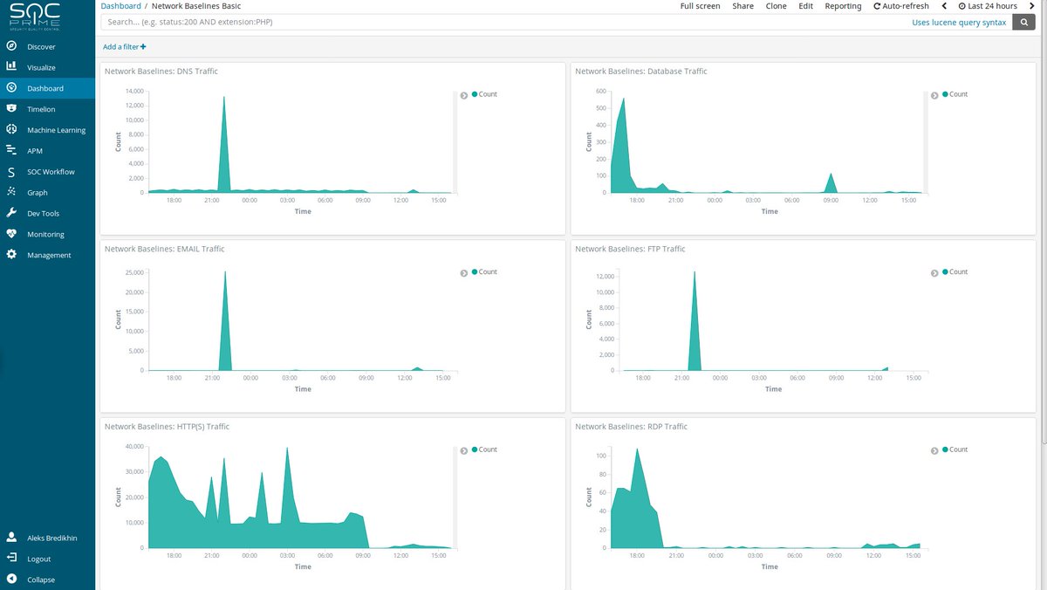Open SOC Workflow from the sidebar label
This screenshot has height=590, width=1047.
51,172
